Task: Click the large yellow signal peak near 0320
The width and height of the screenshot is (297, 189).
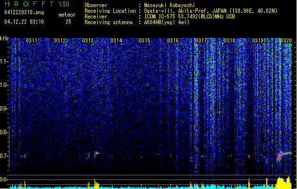Action: click(284, 182)
